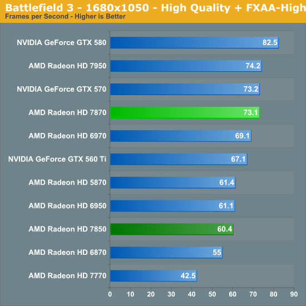Click the axis tick label 10
Image resolution: width=306 pixels, height=306 pixels.
click(x=130, y=294)
